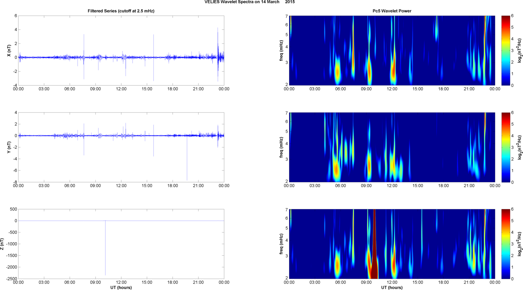
Task: Click the 'X (nT)' axis label
Action: (10, 50)
